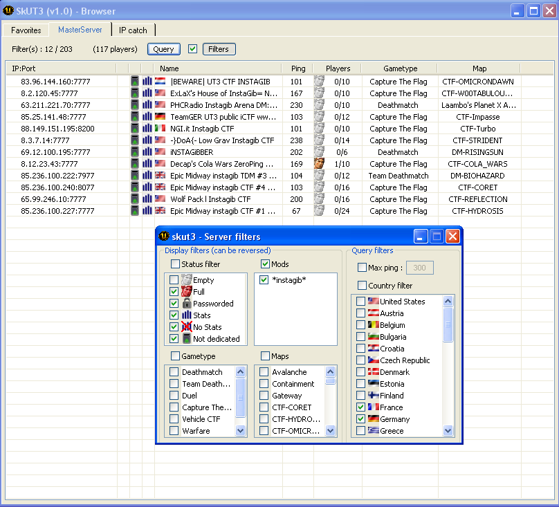The image size is (559, 507).
Task: Click the skut3 logo in Server filters title bar
Action: click(x=164, y=236)
